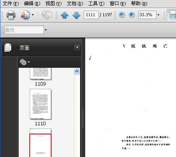
Task: Open the 帮助(H) menu
Action: (x=139, y=4)
